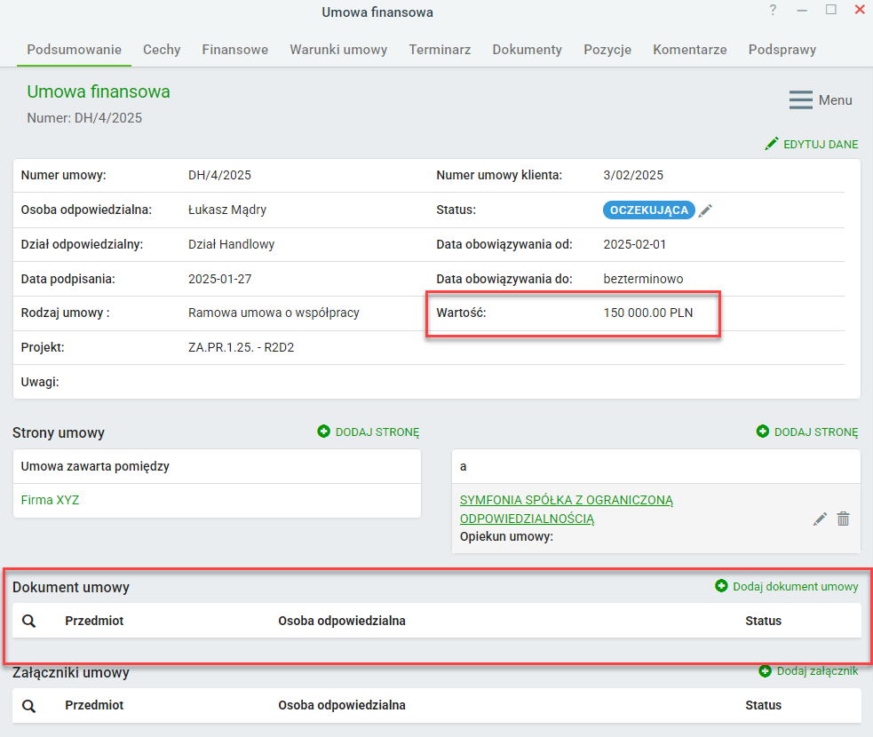Viewport: 873px width, 737px height.
Task: Click contract number value DH/4/2025 in table
Action: [219, 175]
